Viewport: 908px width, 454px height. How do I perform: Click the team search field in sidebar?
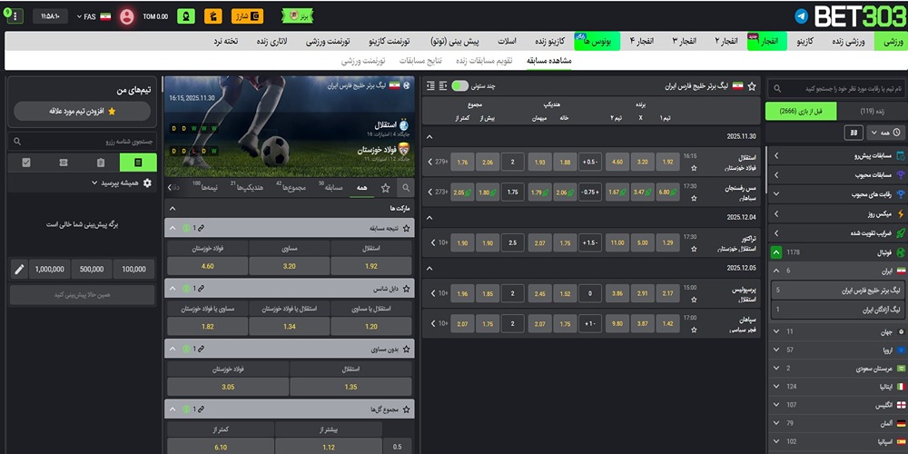click(x=835, y=88)
